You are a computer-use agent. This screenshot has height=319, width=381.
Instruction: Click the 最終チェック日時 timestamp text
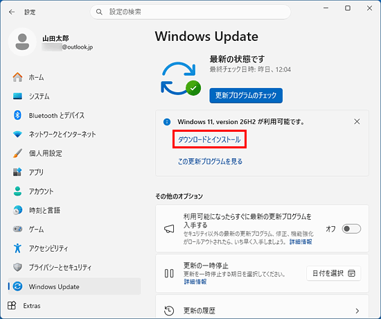click(x=250, y=69)
